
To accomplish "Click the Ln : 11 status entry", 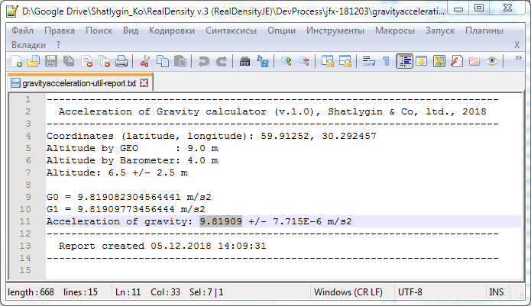I will pyautogui.click(x=128, y=292).
